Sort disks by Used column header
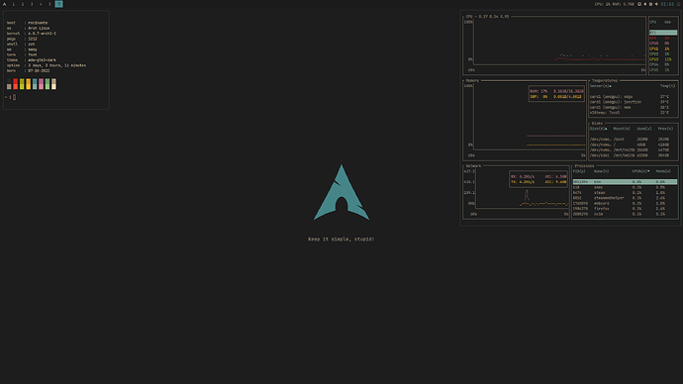Screen dimensions: 683x384 pos(644,129)
